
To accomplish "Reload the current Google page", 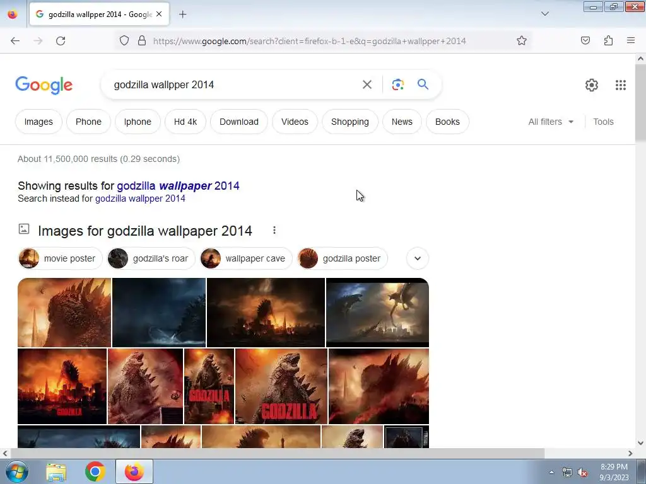I will (61, 41).
